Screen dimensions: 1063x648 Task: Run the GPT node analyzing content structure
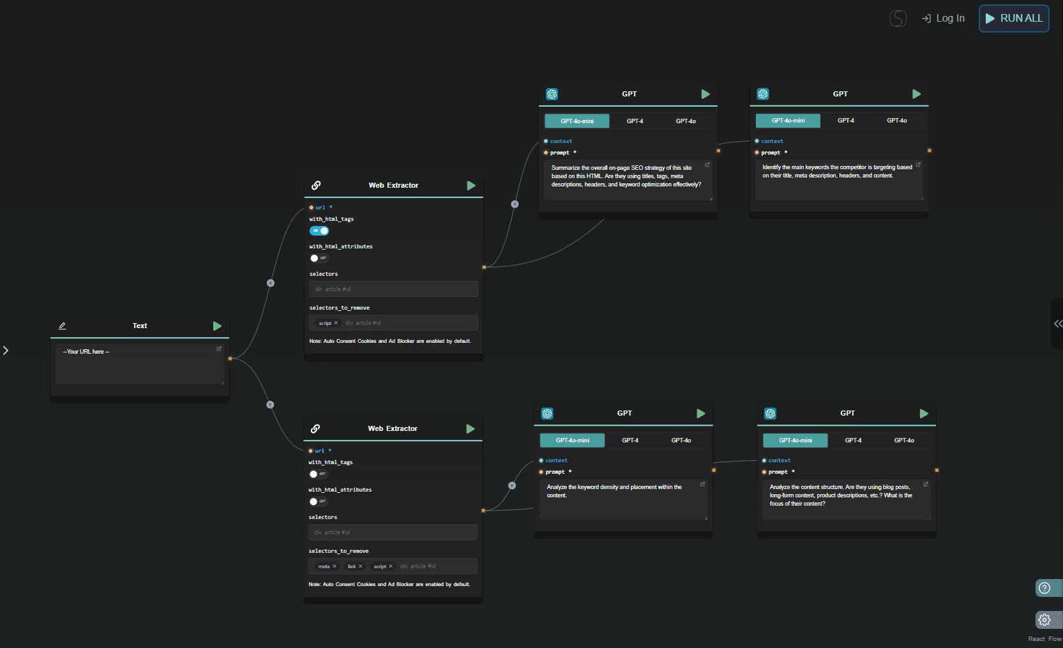[924, 413]
